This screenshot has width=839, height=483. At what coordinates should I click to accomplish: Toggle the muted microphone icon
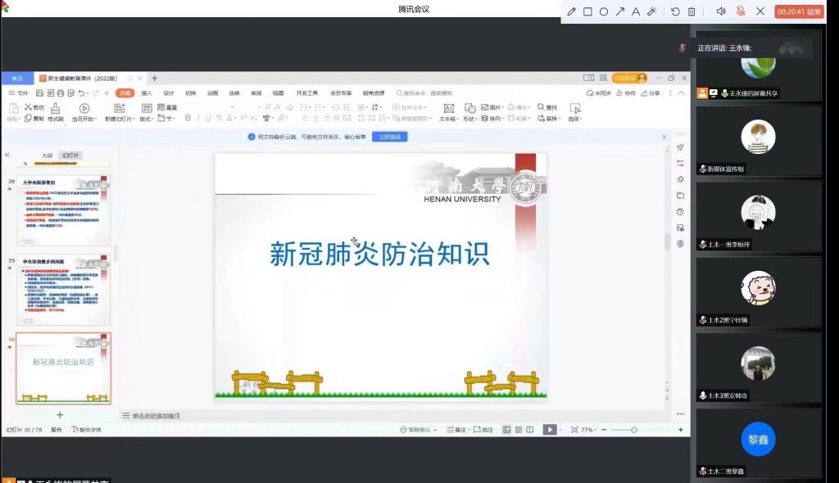click(x=741, y=11)
